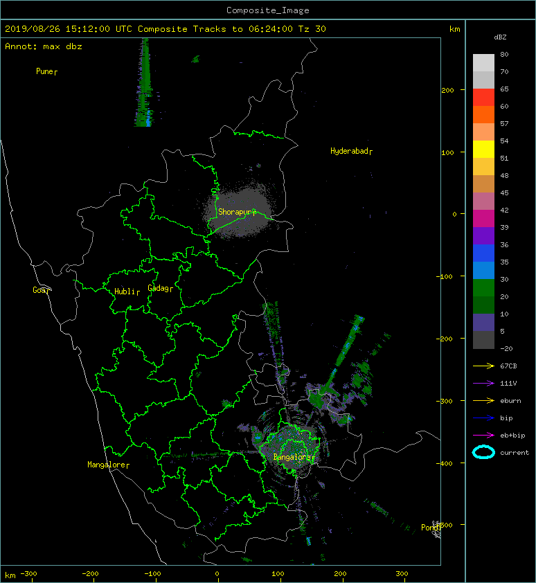Viewport: 536px width, 583px height.
Task: Select the bright yellow 51–54 dBZ swatch
Action: click(483, 150)
